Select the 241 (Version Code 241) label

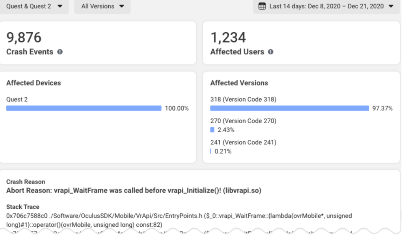(x=243, y=142)
